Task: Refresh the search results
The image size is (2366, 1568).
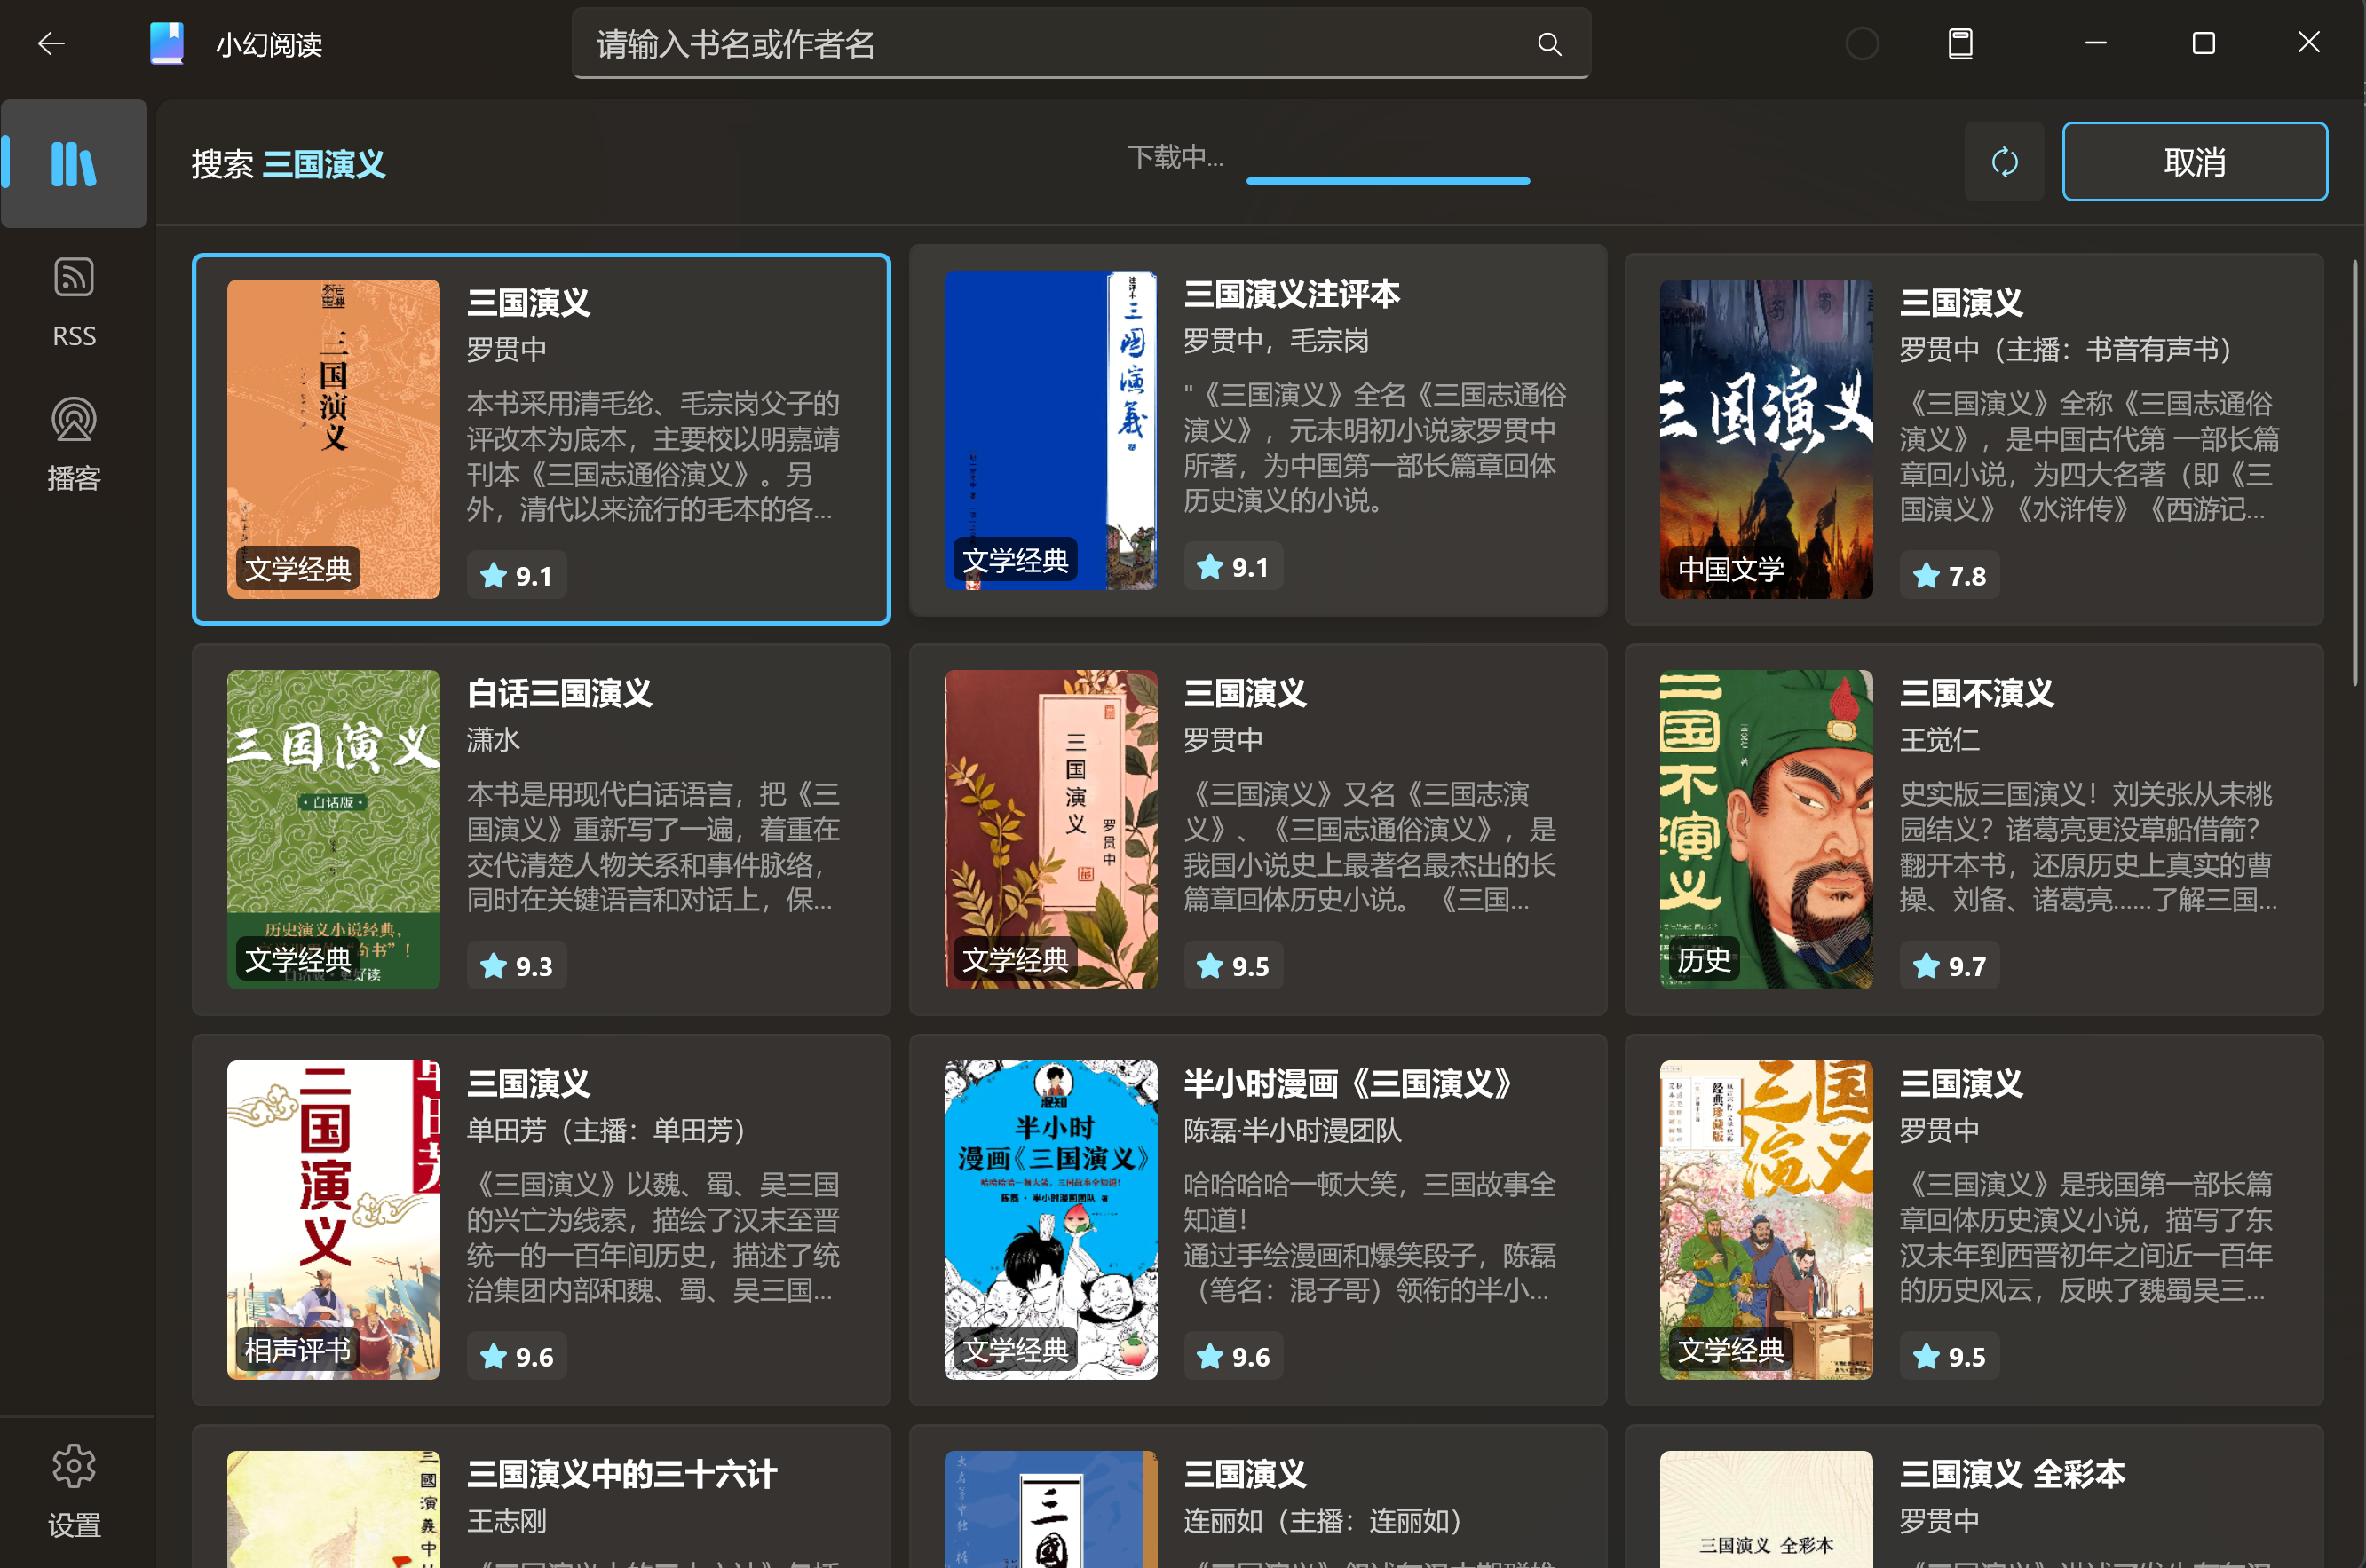Action: 2004,162
